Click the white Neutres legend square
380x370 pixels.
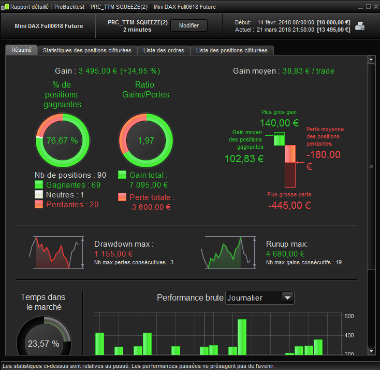coord(39,194)
